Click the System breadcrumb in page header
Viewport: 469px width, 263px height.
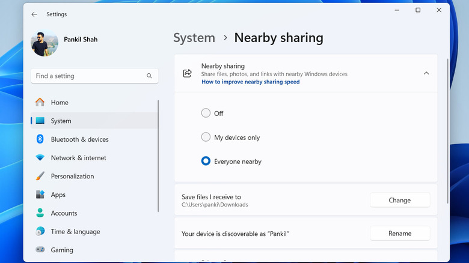195,38
